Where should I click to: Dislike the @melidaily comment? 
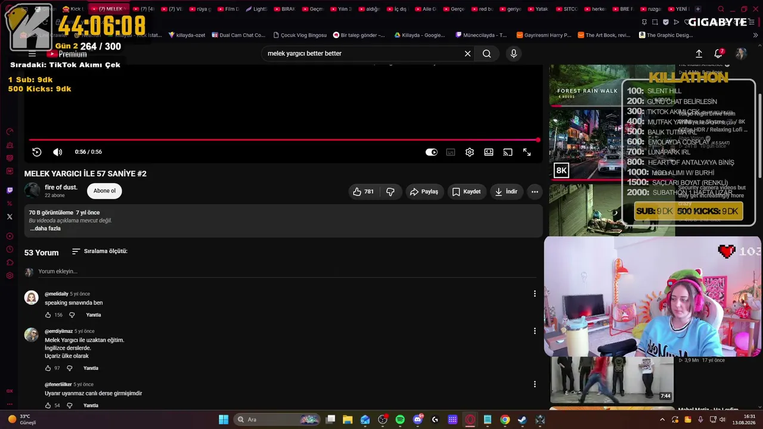pos(72,315)
